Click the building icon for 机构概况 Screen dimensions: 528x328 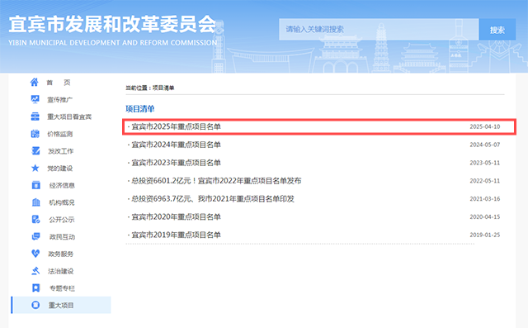coord(35,202)
